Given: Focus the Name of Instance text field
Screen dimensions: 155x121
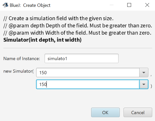Looking at the screenshot, I should pos(81,59).
